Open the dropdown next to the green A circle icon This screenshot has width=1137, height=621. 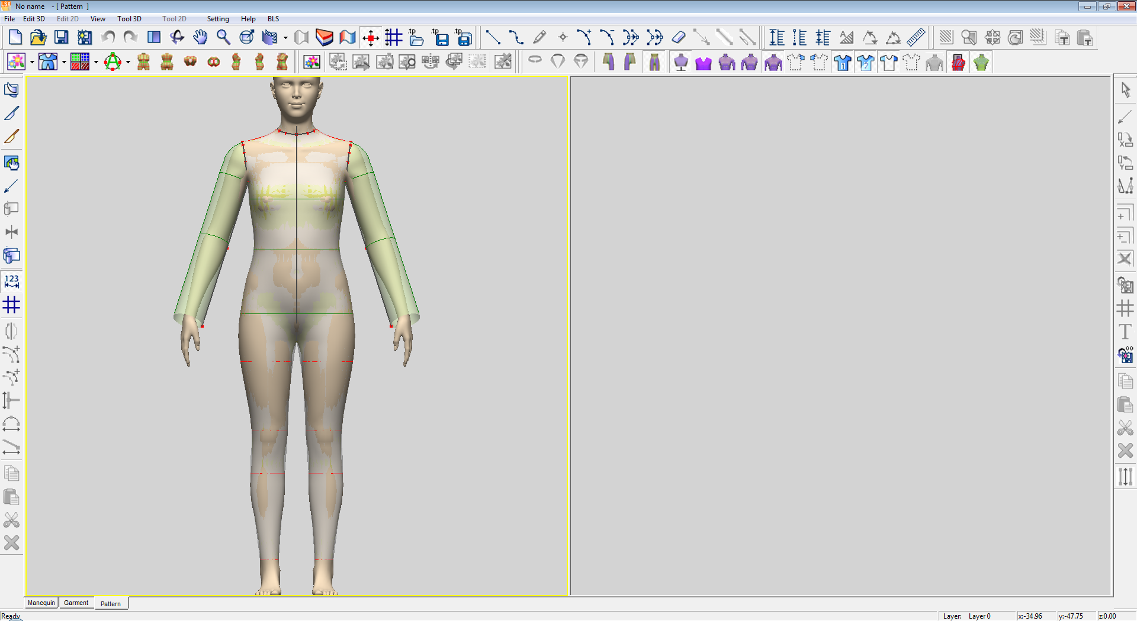tap(128, 62)
